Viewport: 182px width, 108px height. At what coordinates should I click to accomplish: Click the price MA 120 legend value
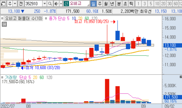(x=94, y=18)
